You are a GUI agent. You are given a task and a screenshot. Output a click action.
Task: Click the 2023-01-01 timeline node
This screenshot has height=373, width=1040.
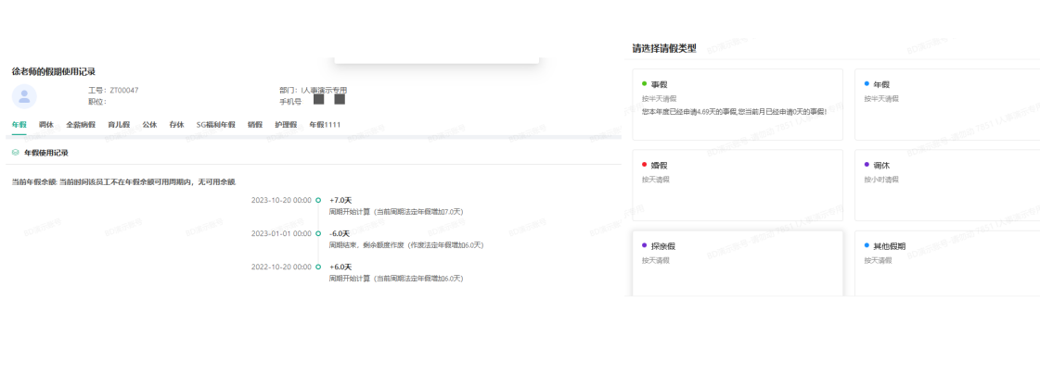pos(318,234)
